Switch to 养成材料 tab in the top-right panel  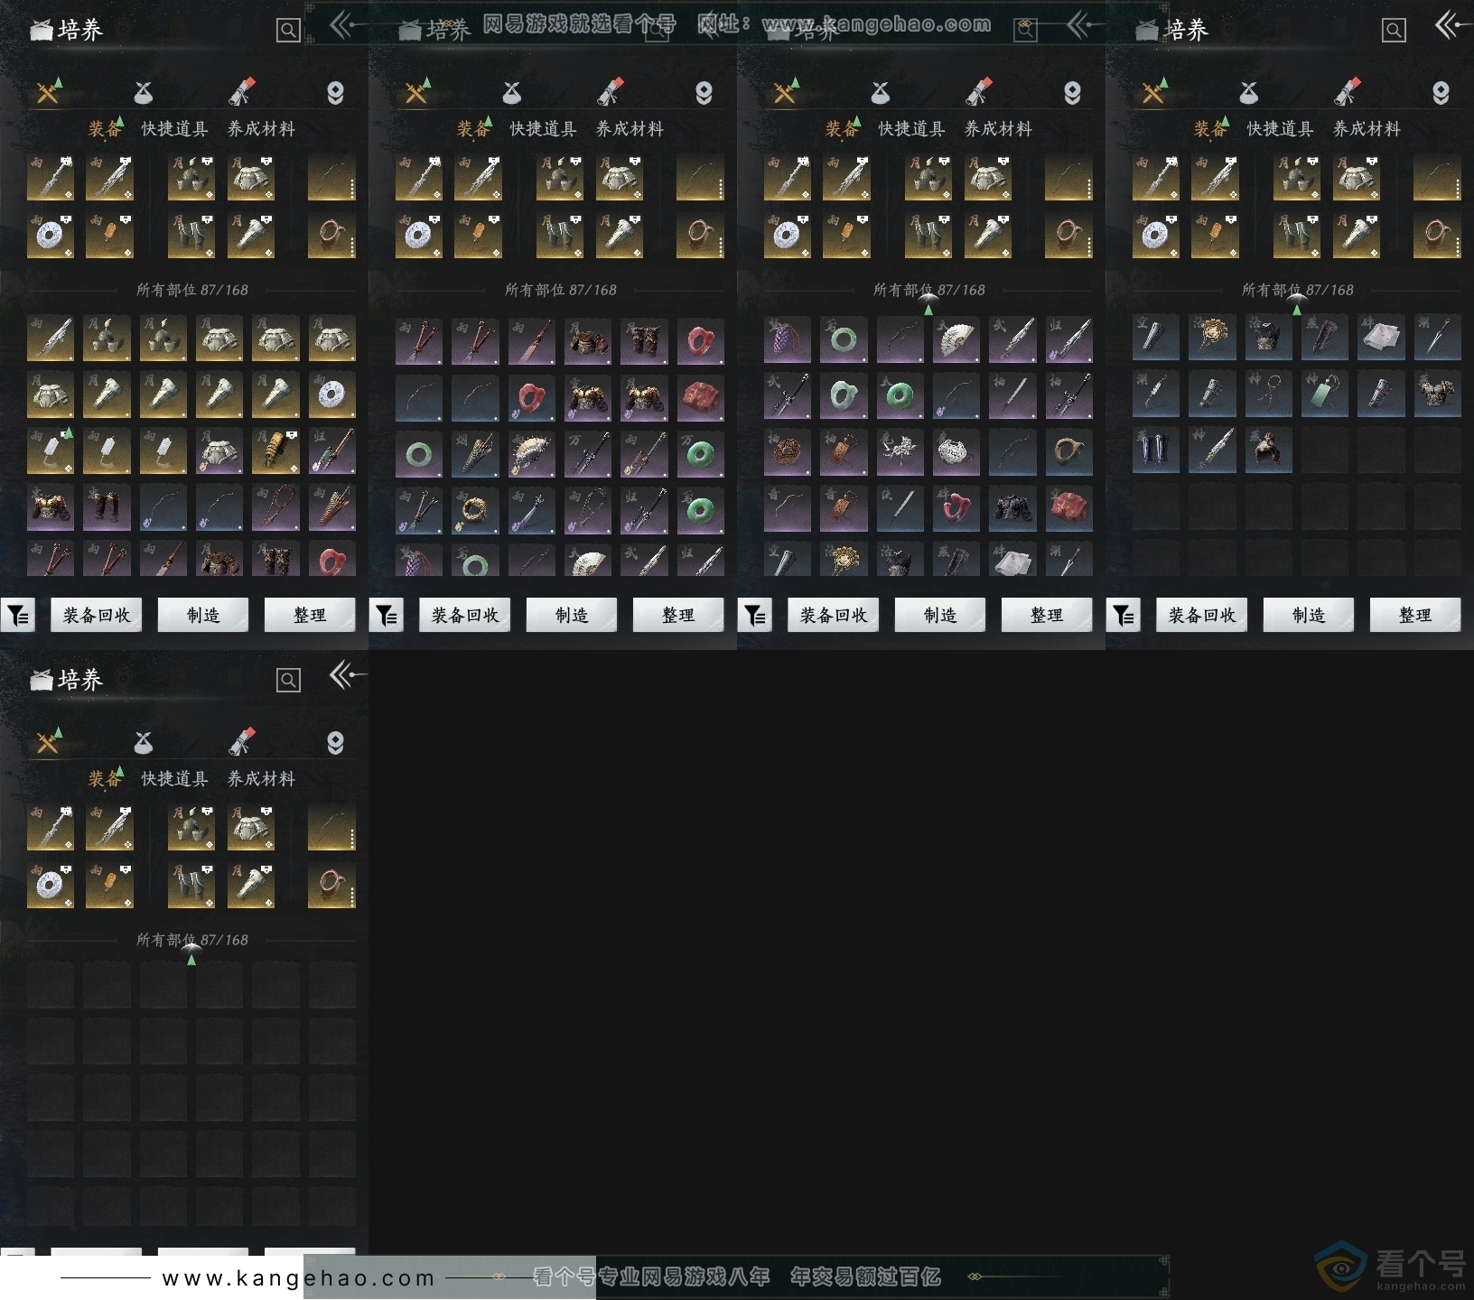(x=1367, y=129)
